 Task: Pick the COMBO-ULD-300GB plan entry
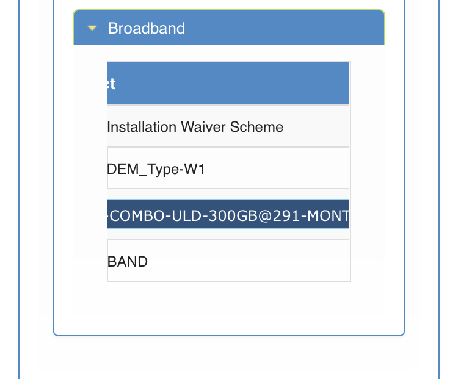tap(228, 215)
